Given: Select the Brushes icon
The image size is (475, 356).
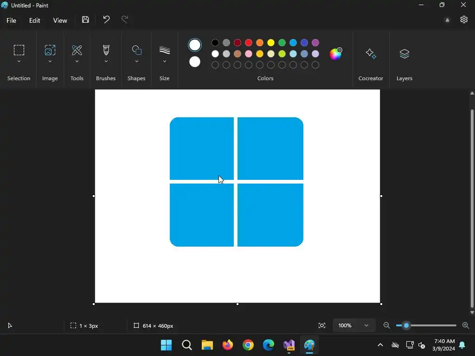Looking at the screenshot, I should click(x=106, y=50).
